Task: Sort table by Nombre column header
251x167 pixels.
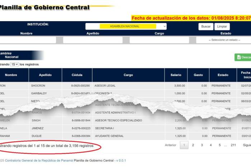Action: [x=14, y=75]
